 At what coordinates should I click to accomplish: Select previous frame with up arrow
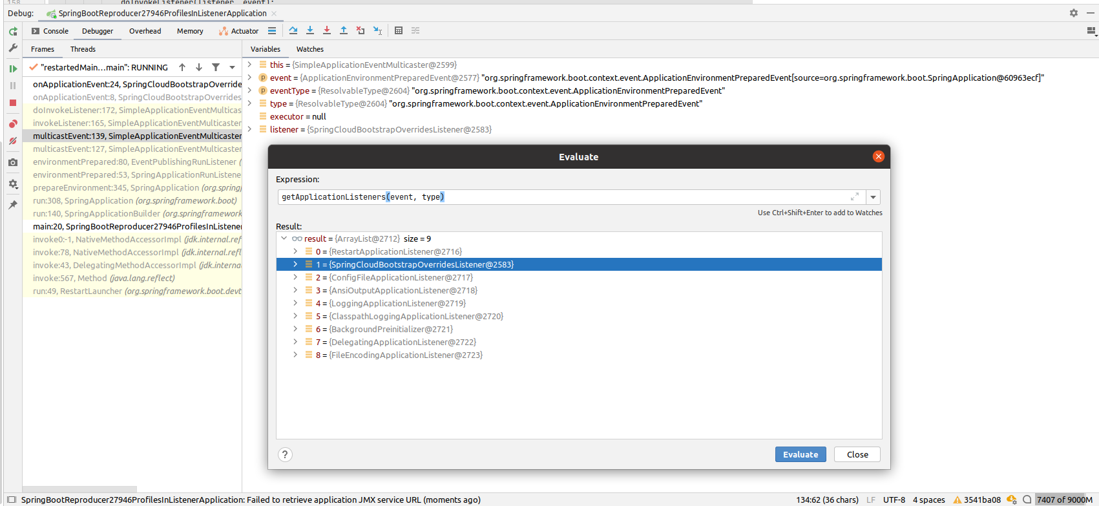point(182,67)
